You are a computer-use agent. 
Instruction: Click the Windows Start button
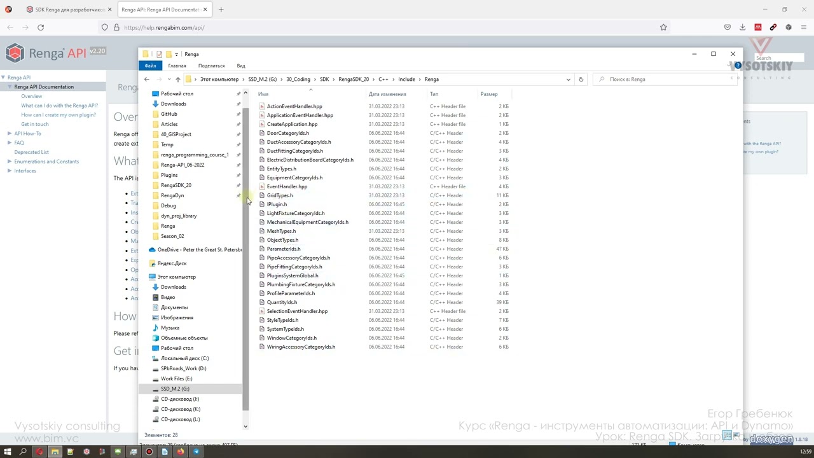[8, 452]
